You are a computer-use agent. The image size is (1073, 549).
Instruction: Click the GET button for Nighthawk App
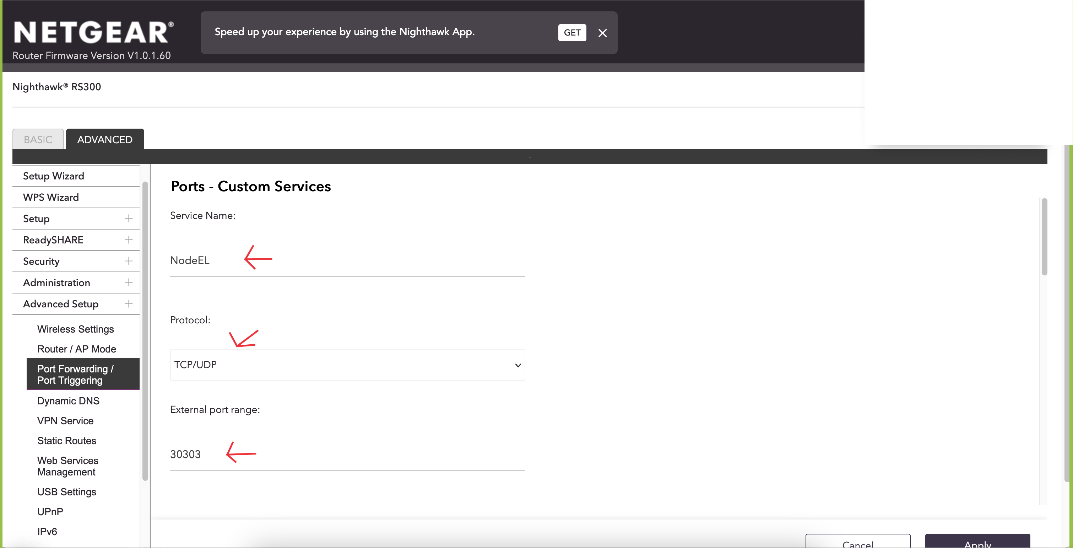coord(572,32)
